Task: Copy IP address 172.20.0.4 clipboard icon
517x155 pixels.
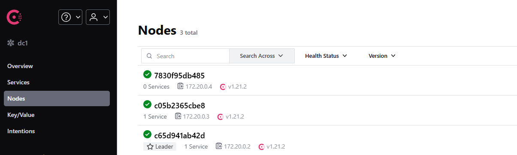Action: click(x=181, y=86)
